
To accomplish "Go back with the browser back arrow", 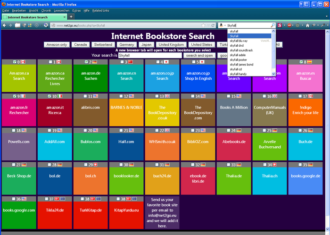I will click(x=4, y=25).
